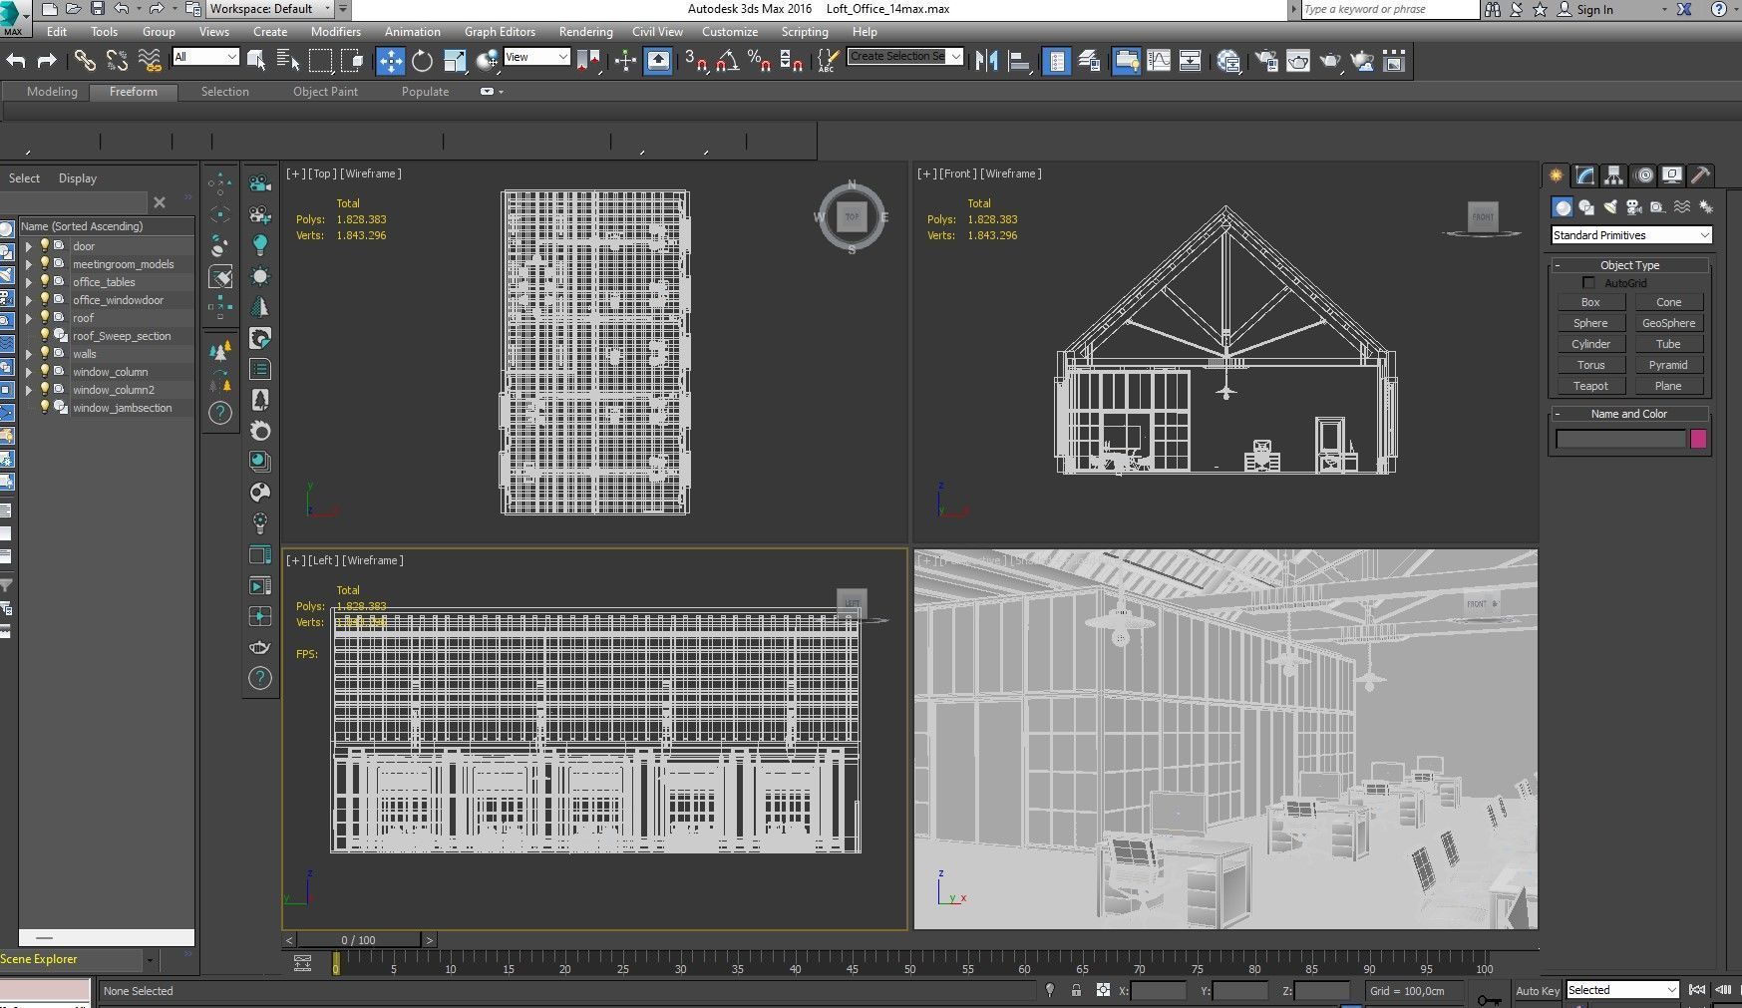Open the Motion command panel tab

pyautogui.click(x=1643, y=175)
